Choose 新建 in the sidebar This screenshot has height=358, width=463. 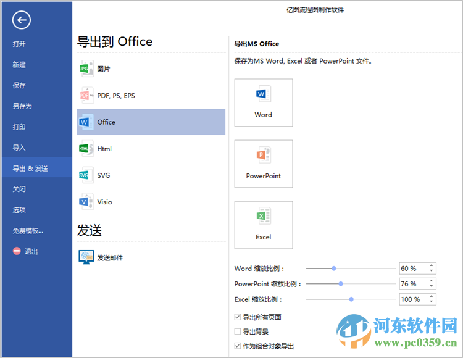coord(19,65)
